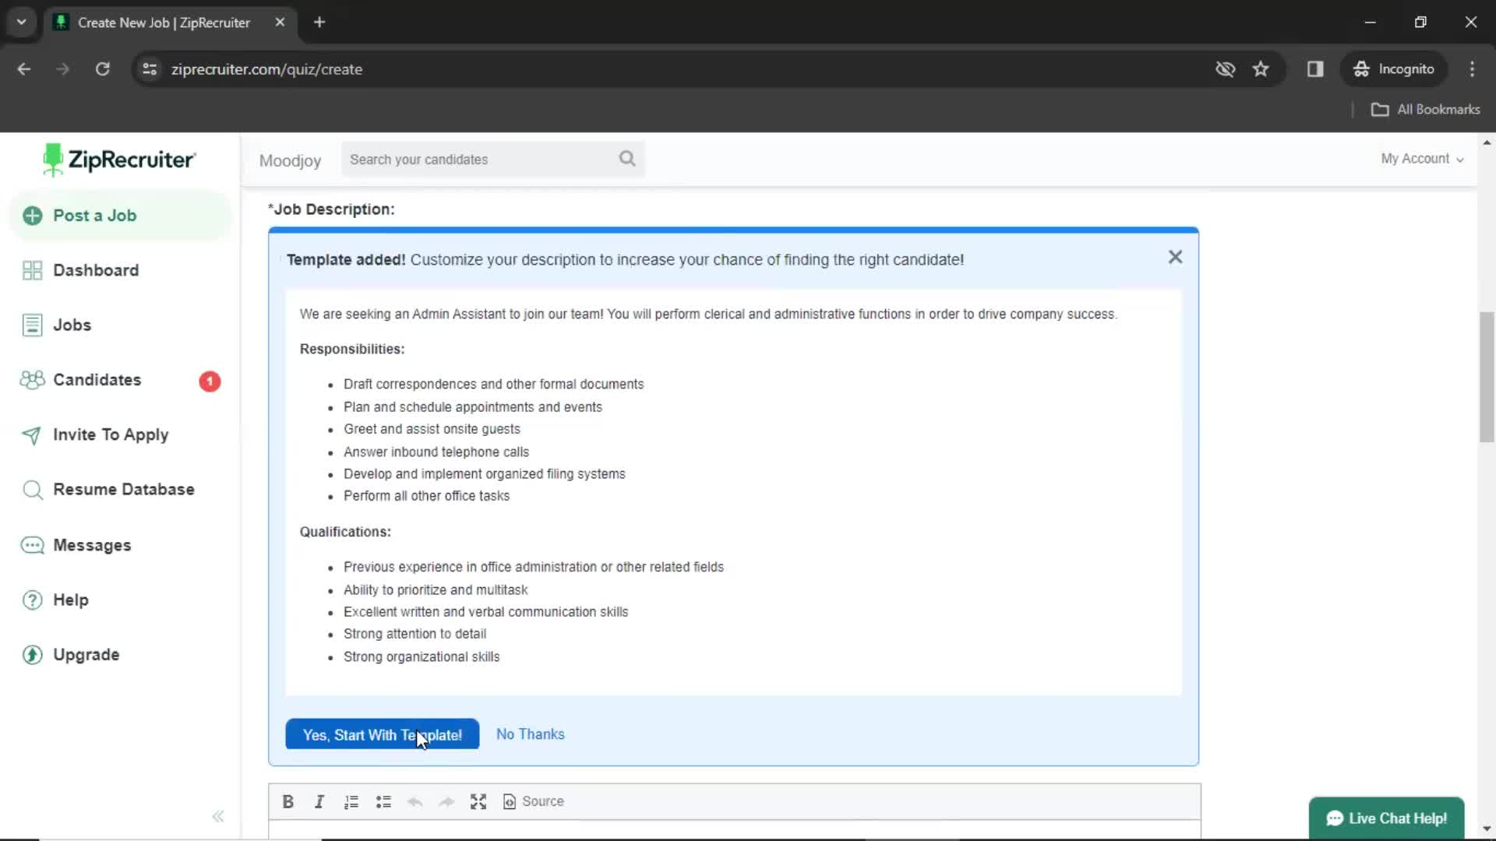Click Yes, Start With Template button
This screenshot has width=1496, height=841.
point(383,734)
